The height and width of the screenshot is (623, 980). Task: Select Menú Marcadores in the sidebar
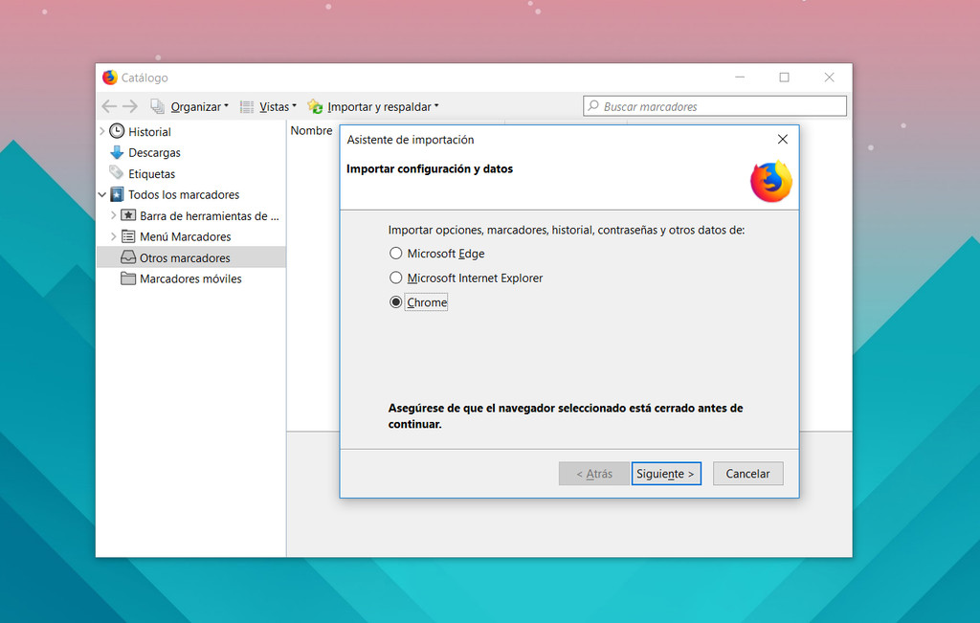point(185,236)
